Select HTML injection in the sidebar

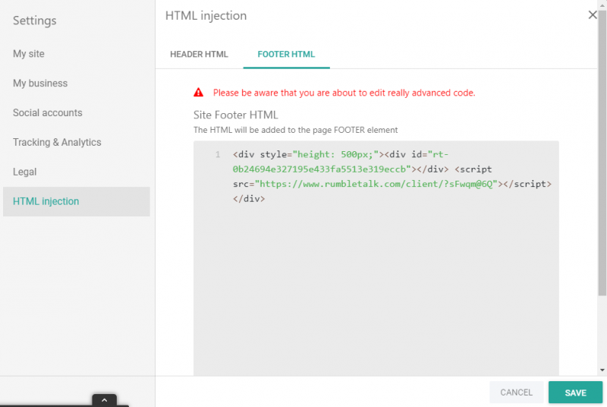46,202
